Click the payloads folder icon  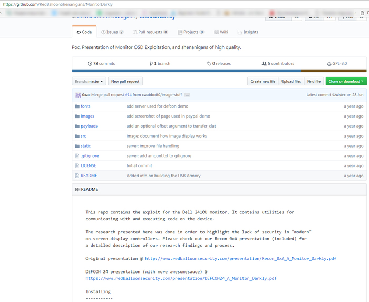[76, 126]
